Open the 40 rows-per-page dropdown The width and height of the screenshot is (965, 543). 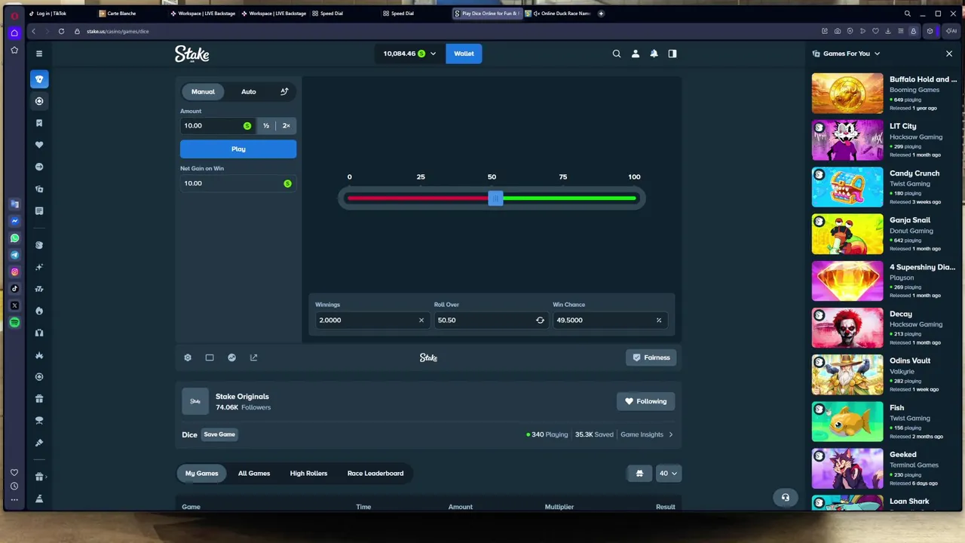pyautogui.click(x=669, y=474)
